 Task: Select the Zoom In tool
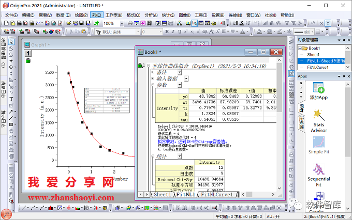[x=11, y=48]
